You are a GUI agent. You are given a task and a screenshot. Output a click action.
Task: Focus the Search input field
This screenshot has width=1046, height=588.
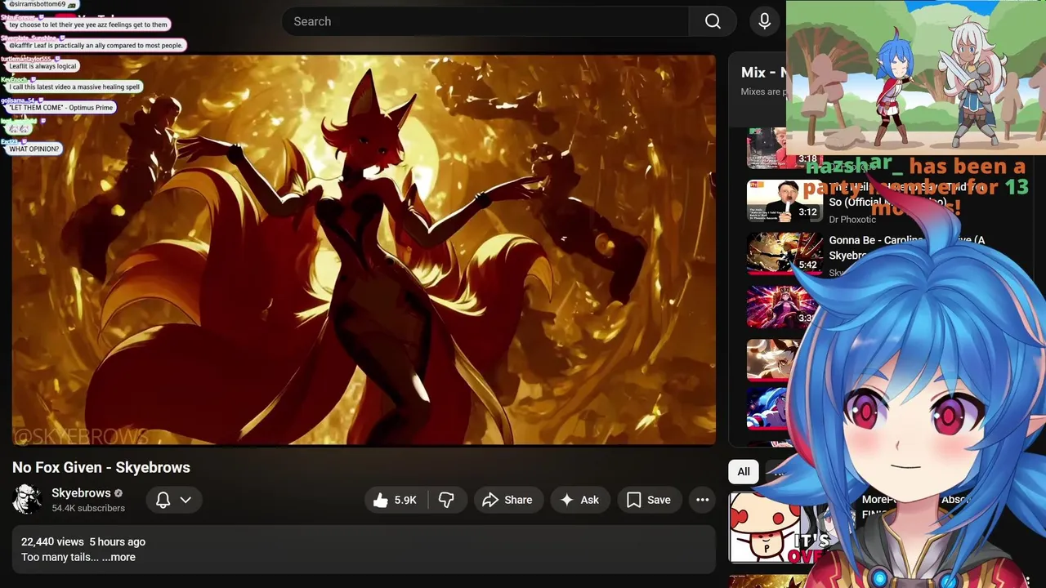[x=485, y=21]
